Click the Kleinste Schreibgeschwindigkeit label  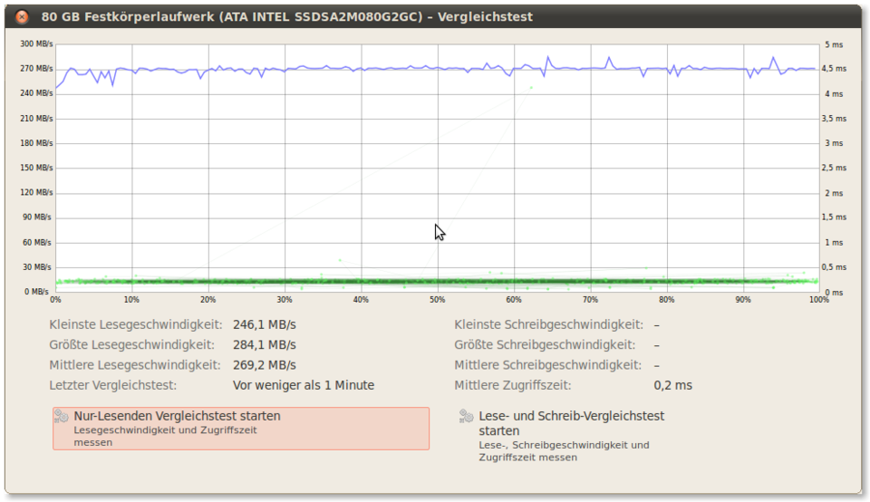548,324
